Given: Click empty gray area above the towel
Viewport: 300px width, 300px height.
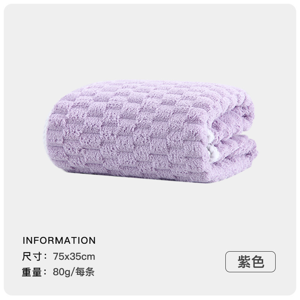Looking at the screenshot, I should point(150,42).
